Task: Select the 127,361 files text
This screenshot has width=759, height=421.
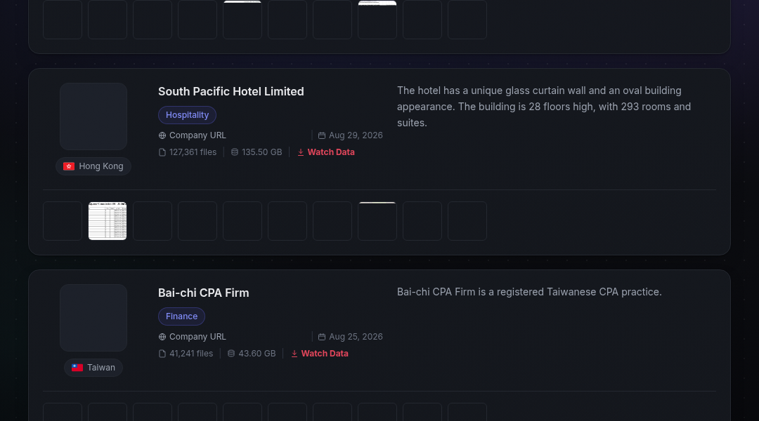Action: coord(193,152)
